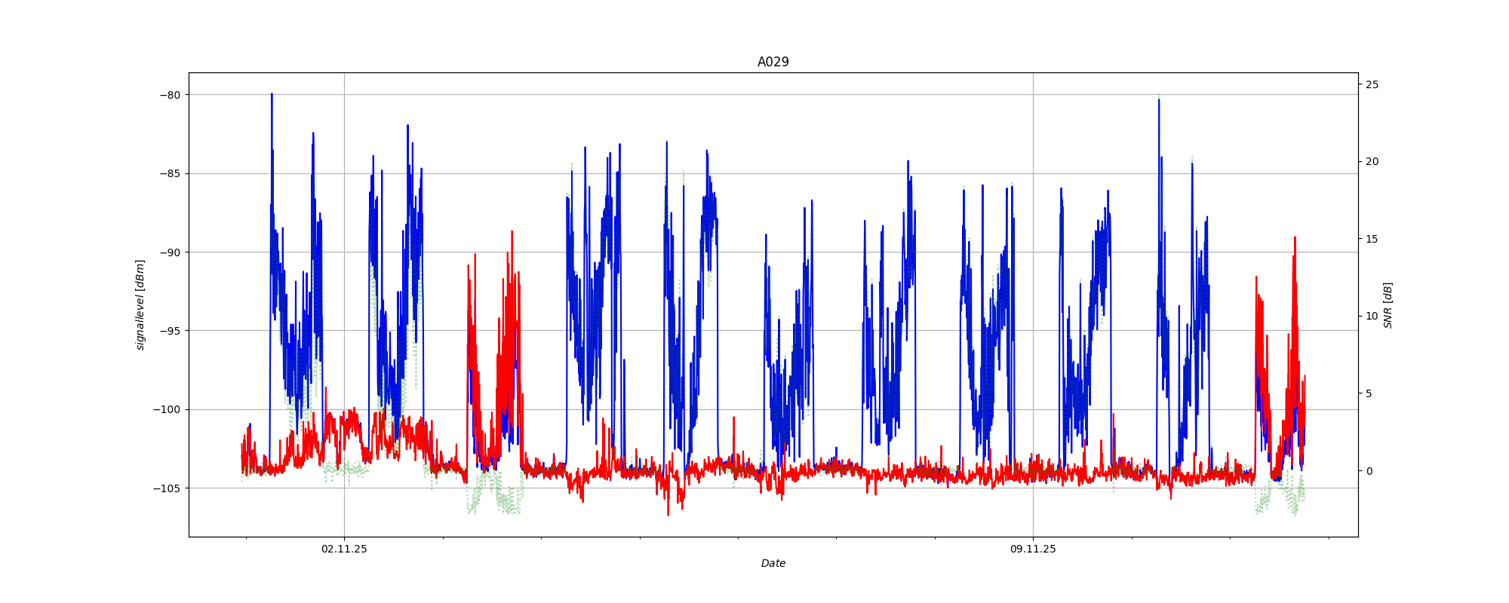Click the SNR [dB] axis label
Image resolution: width=1509 pixels, height=603 pixels.
coord(1388,305)
